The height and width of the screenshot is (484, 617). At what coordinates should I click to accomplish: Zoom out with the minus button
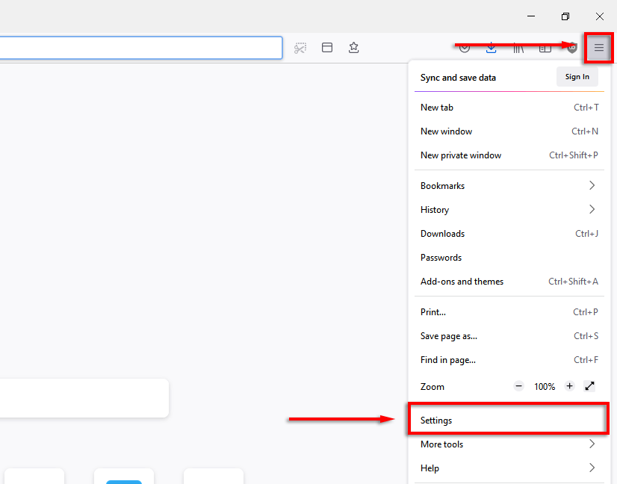518,386
